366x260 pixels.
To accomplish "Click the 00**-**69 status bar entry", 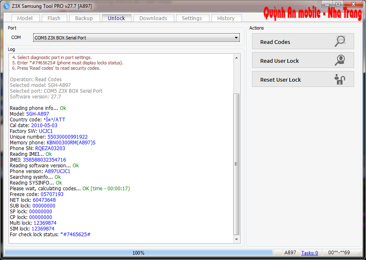I will 339,253.
